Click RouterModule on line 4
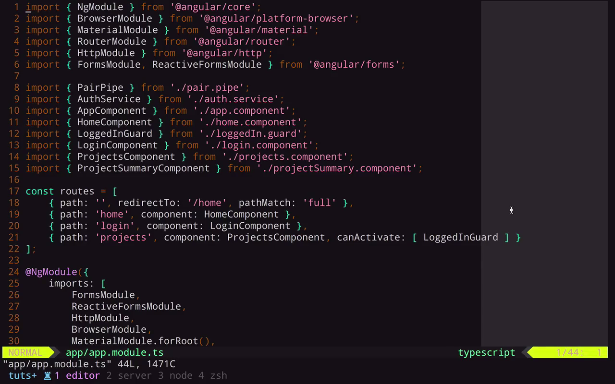 coord(112,41)
